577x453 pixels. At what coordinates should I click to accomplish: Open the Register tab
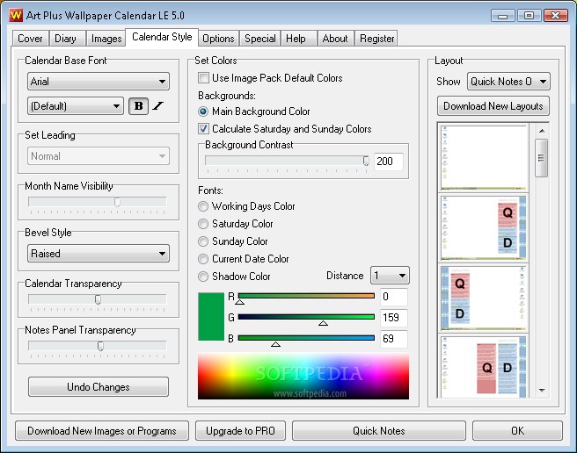click(x=376, y=39)
